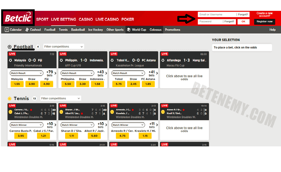
Task: Open Match Result dropdown for Tobol vs FC Astana
Action: [128, 73]
